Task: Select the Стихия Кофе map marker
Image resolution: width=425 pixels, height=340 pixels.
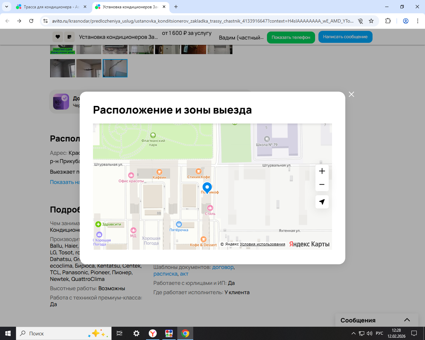Action: [199, 172]
